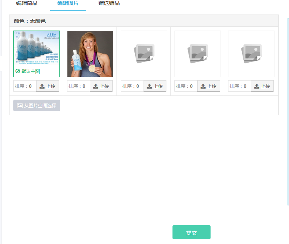
Task: Click the green 默认主图 checkmark icon
Action: 18,71
